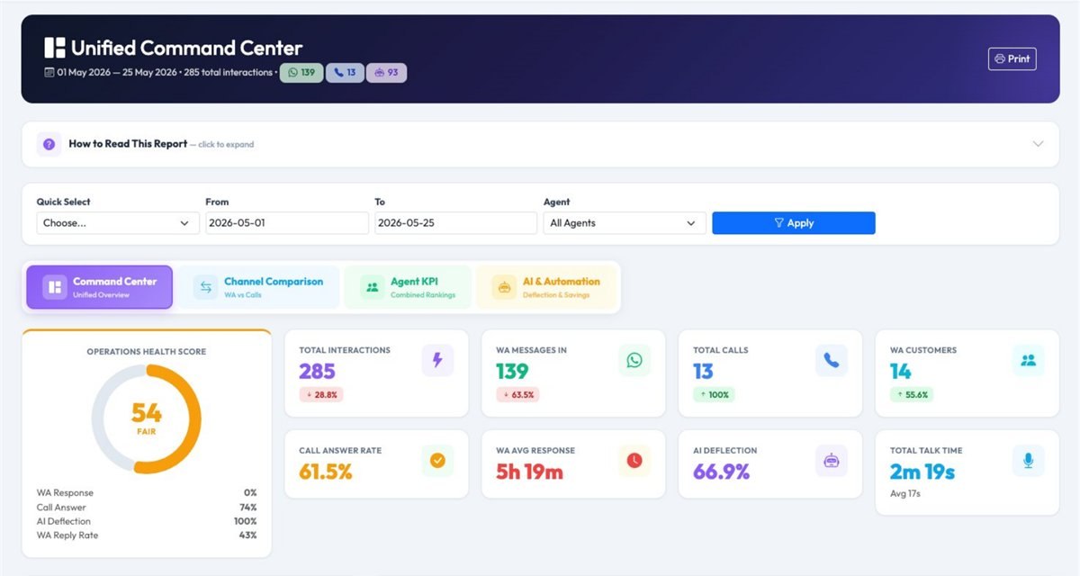Click the robot 93 badge in header
Screen dimensions: 1080x576
[x=386, y=73]
